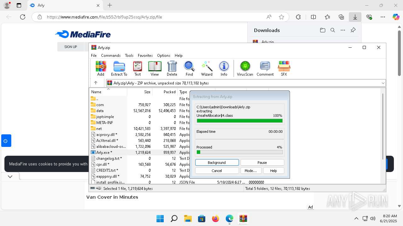Click the browser Extensions icon
Screen dimensions: 403x226
[298, 17]
